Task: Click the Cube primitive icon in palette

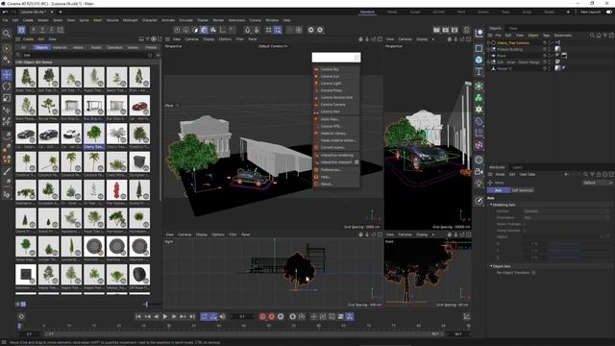Action: (x=479, y=60)
